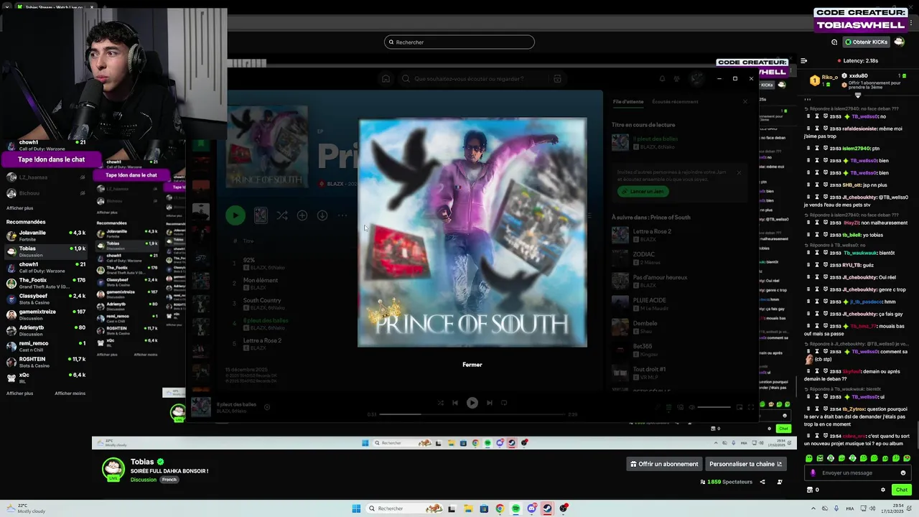Click the icon left of Obtenir KICKs
Viewport: 919px width, 517px height.
[836, 42]
